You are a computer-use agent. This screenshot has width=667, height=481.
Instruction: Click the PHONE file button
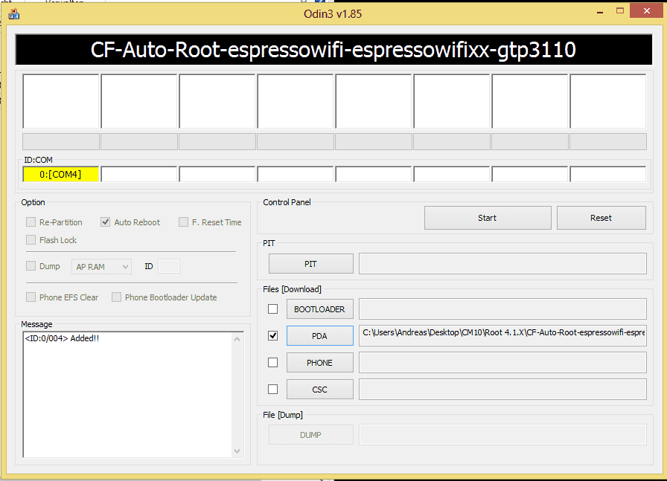pos(320,363)
